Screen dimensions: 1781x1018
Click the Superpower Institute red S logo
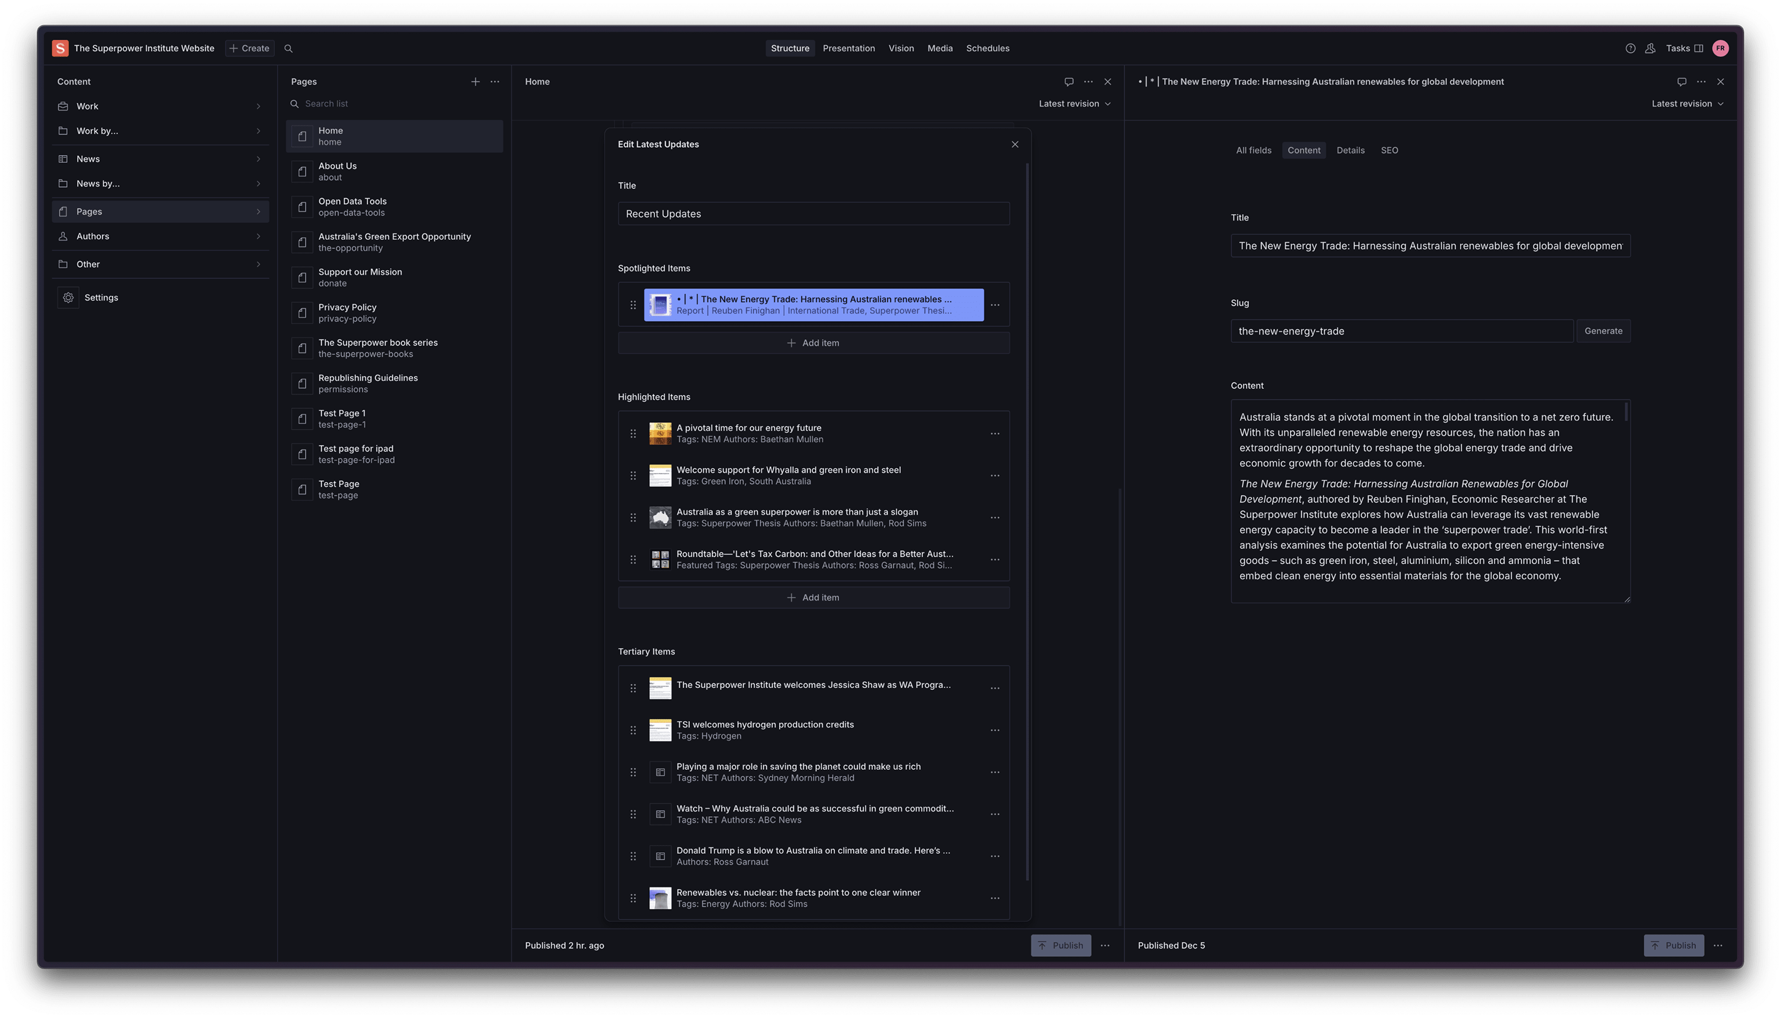[60, 48]
